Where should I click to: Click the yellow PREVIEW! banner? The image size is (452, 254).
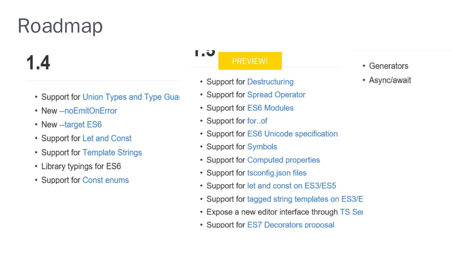point(250,61)
